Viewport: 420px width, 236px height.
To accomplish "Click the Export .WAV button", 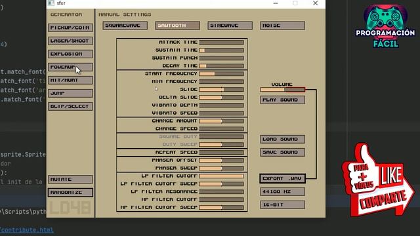I will point(283,178).
